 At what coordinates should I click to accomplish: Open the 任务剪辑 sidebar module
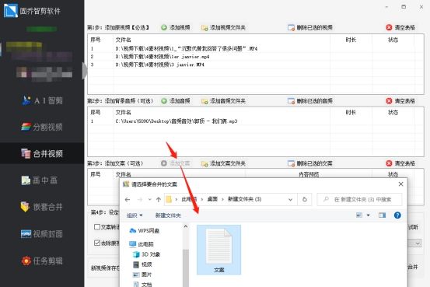(42, 261)
